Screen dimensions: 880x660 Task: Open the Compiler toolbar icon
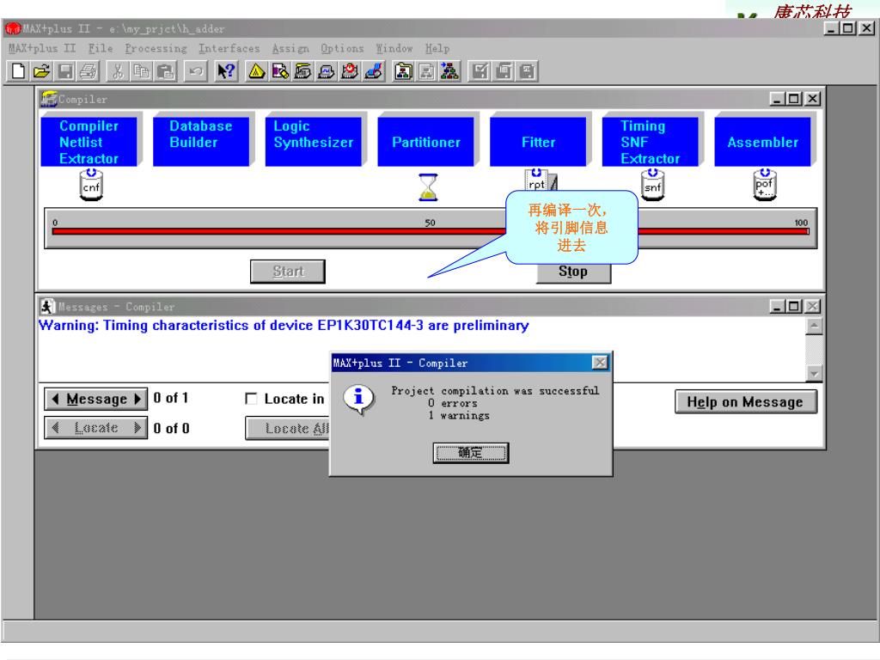[303, 71]
